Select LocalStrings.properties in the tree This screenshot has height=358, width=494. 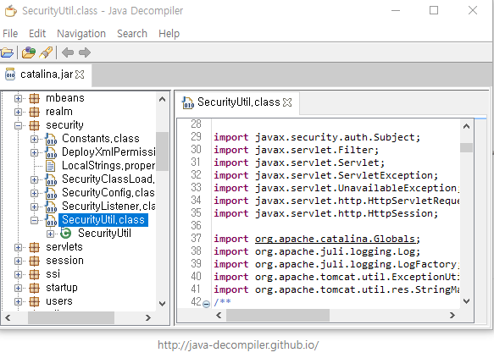[x=108, y=166]
